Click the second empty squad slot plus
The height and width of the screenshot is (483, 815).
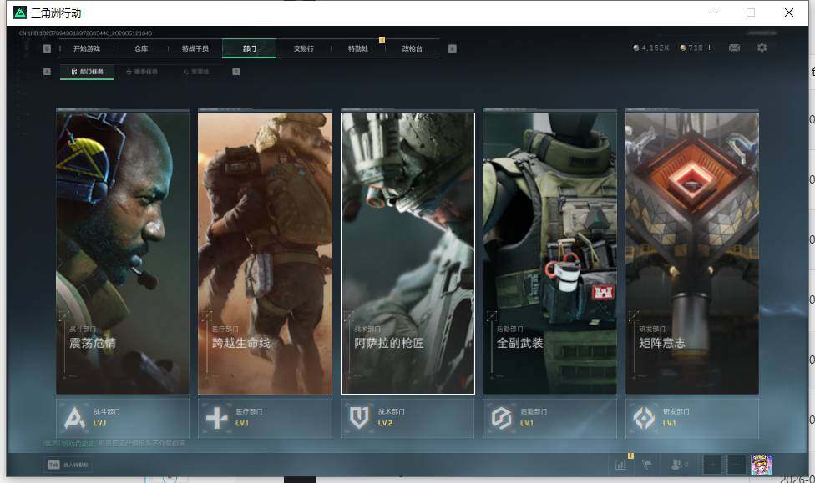click(736, 465)
